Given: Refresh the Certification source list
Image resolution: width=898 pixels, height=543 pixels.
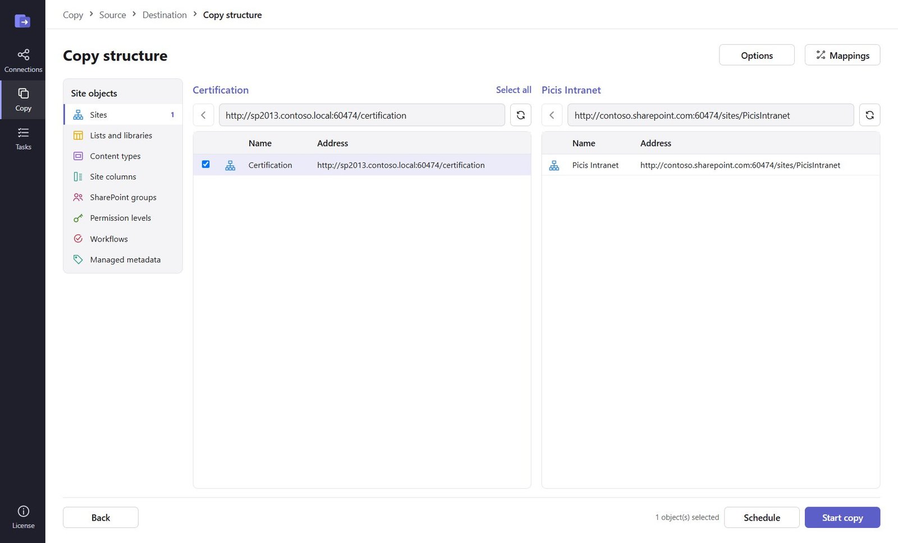Looking at the screenshot, I should (x=520, y=115).
